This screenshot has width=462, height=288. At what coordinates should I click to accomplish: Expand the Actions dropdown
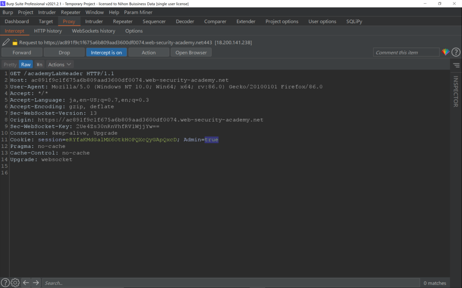point(59,65)
